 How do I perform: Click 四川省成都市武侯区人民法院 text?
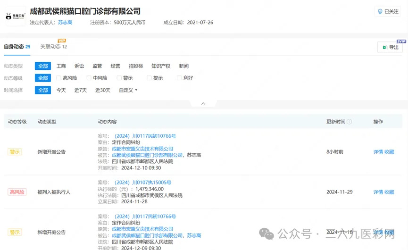click(x=152, y=195)
